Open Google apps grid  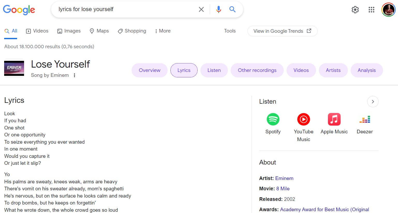[371, 10]
